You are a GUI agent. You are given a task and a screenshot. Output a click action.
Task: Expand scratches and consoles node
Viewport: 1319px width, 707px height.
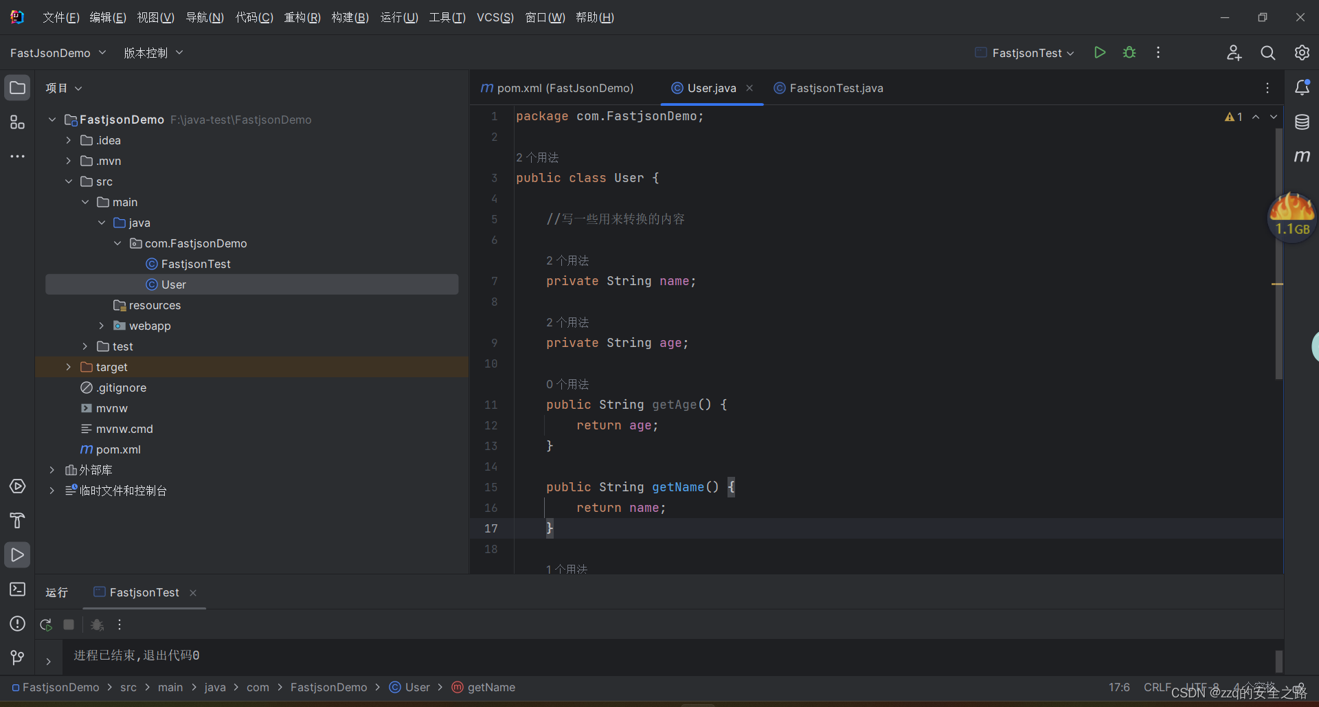(52, 491)
